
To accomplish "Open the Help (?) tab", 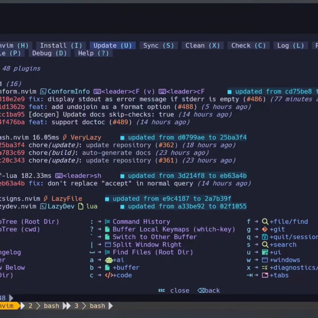I will (x=94, y=53).
